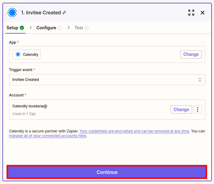The height and width of the screenshot is (184, 214).
Task: Click Change next to the Calendly app
Action: pyautogui.click(x=191, y=54)
